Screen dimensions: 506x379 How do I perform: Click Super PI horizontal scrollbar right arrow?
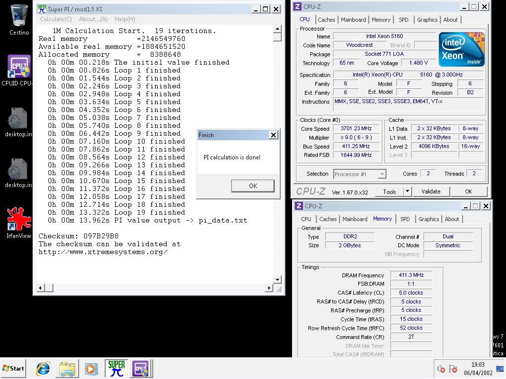pyautogui.click(x=269, y=288)
